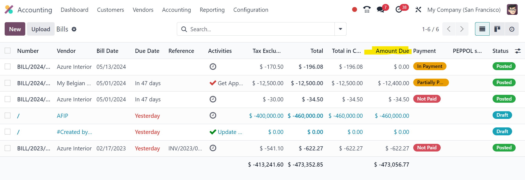The image size is (525, 180).
Task: Open the Configuration menu
Action: point(251,10)
